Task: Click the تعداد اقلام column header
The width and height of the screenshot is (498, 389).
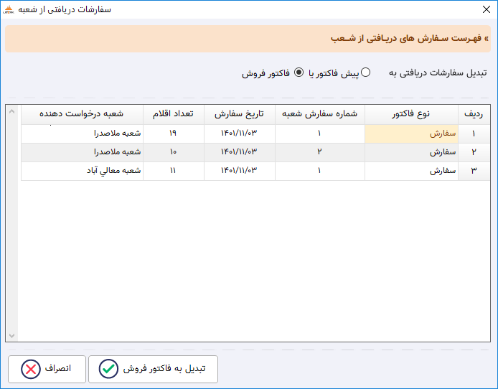Action: click(x=174, y=114)
